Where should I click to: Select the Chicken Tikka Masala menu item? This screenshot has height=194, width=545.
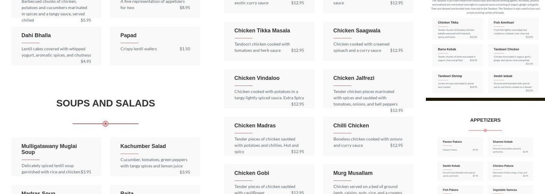click(x=262, y=31)
